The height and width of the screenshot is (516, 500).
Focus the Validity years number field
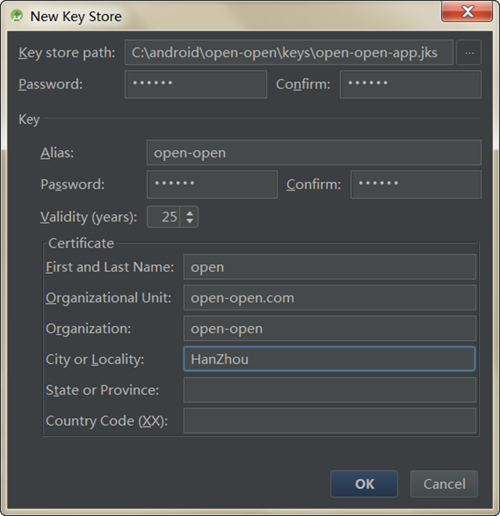click(x=163, y=217)
